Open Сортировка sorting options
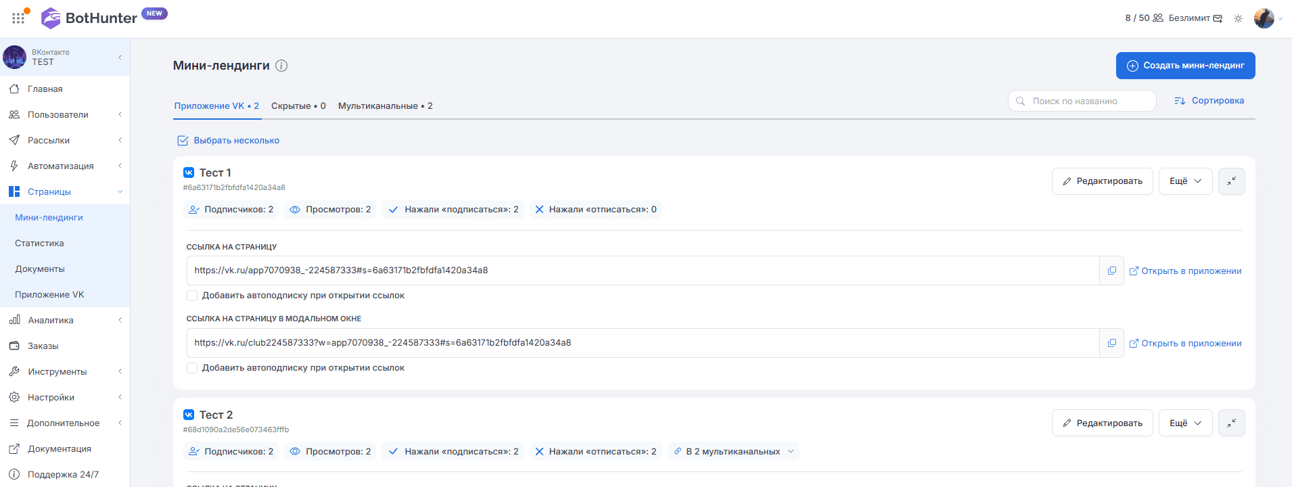 coord(1209,101)
